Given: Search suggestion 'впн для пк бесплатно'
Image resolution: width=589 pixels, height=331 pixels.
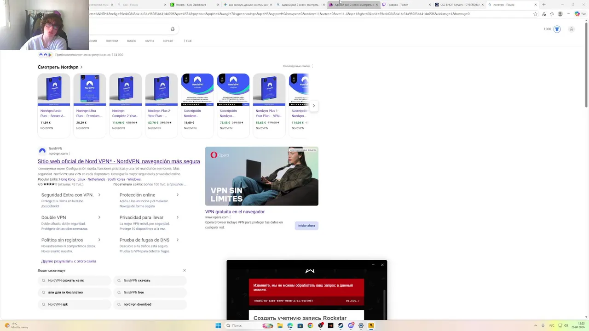Looking at the screenshot, I should pyautogui.click(x=75, y=292).
